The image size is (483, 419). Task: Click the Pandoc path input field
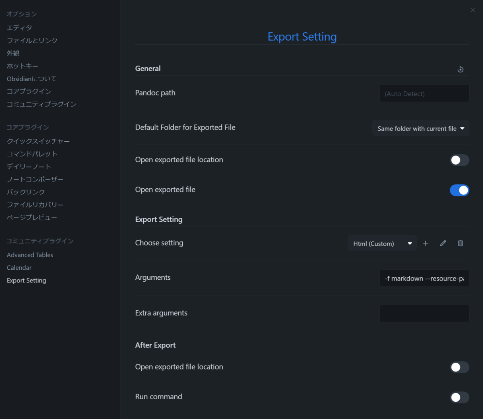coord(424,93)
